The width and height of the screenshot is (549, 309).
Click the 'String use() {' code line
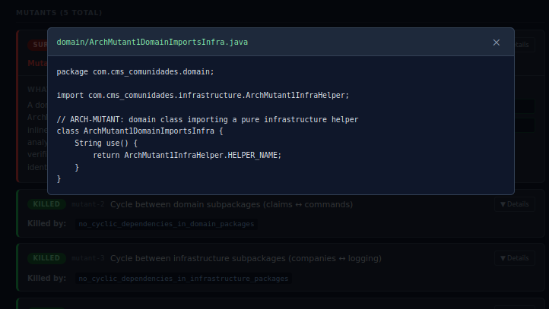click(106, 143)
